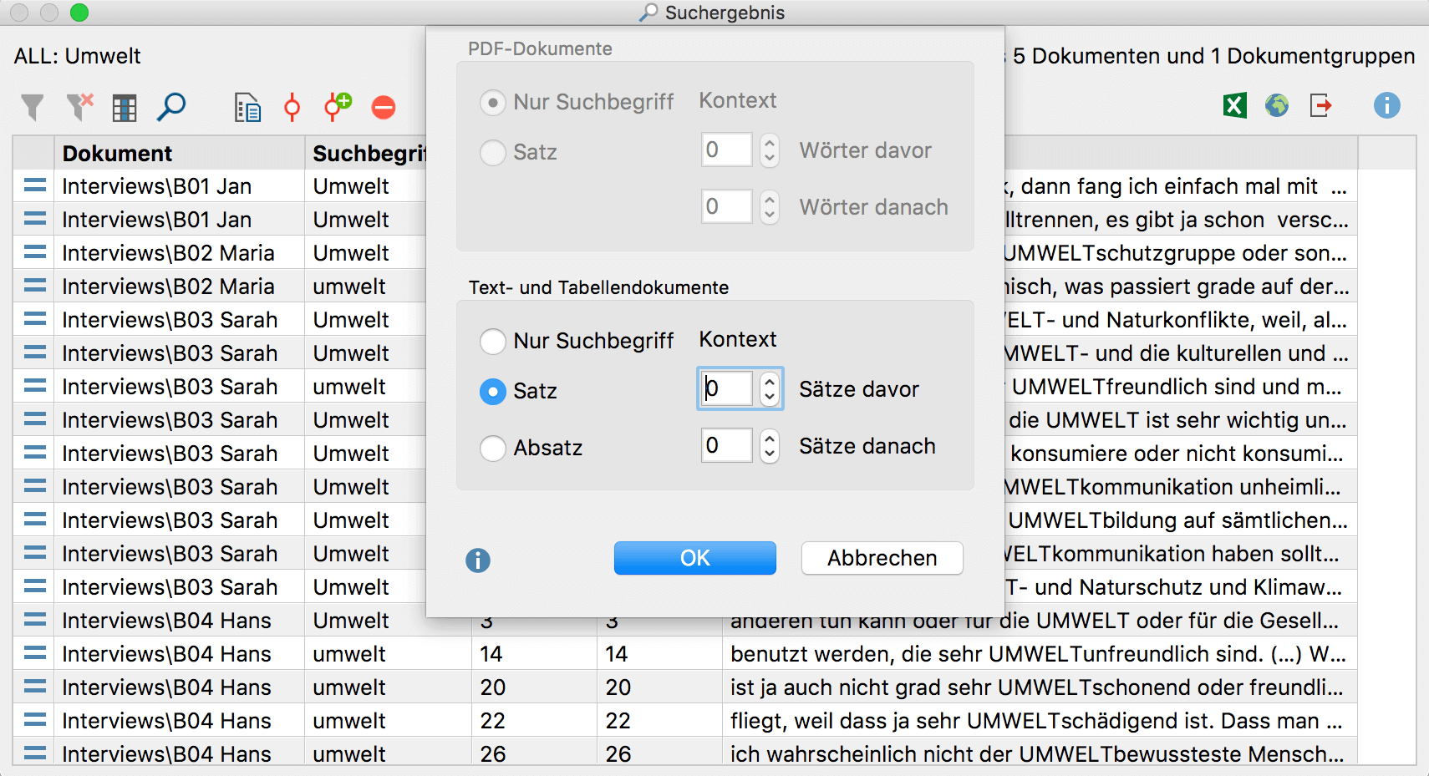Click the Abbrechen button

[x=882, y=558]
